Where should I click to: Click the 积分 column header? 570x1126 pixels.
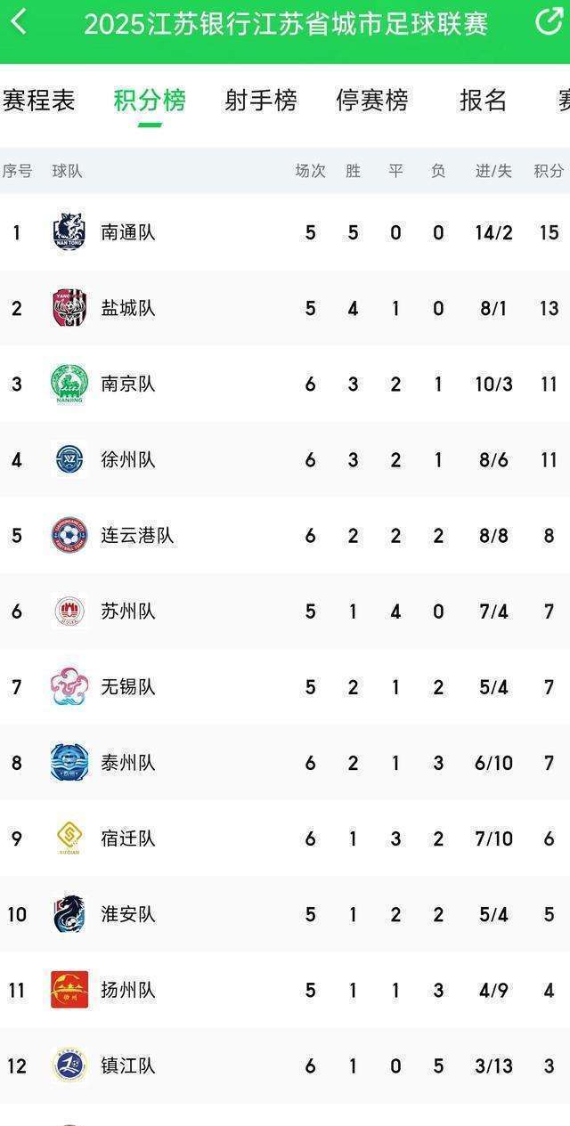point(549,171)
